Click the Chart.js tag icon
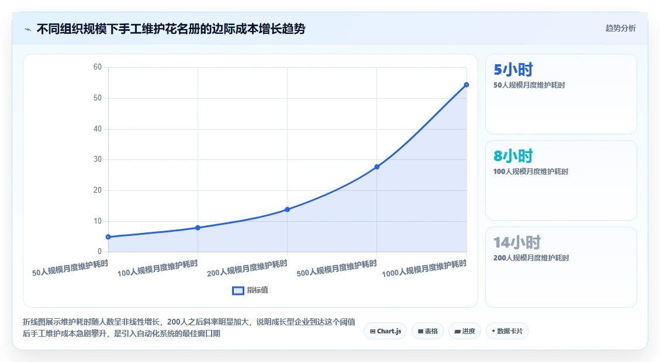Screen dimensions: 660x362 click(372, 331)
